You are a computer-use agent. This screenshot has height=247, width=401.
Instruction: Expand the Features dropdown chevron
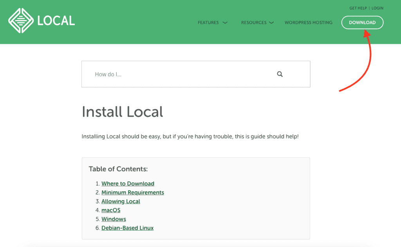(225, 22)
